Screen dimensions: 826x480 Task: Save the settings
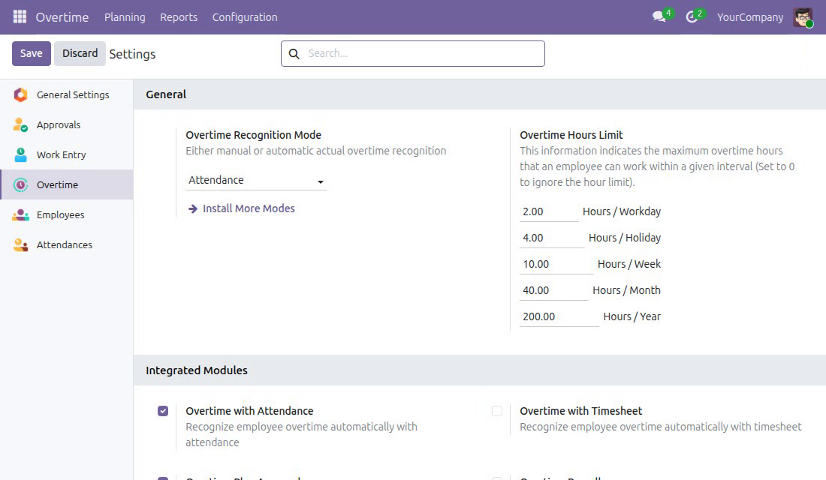[x=32, y=54]
